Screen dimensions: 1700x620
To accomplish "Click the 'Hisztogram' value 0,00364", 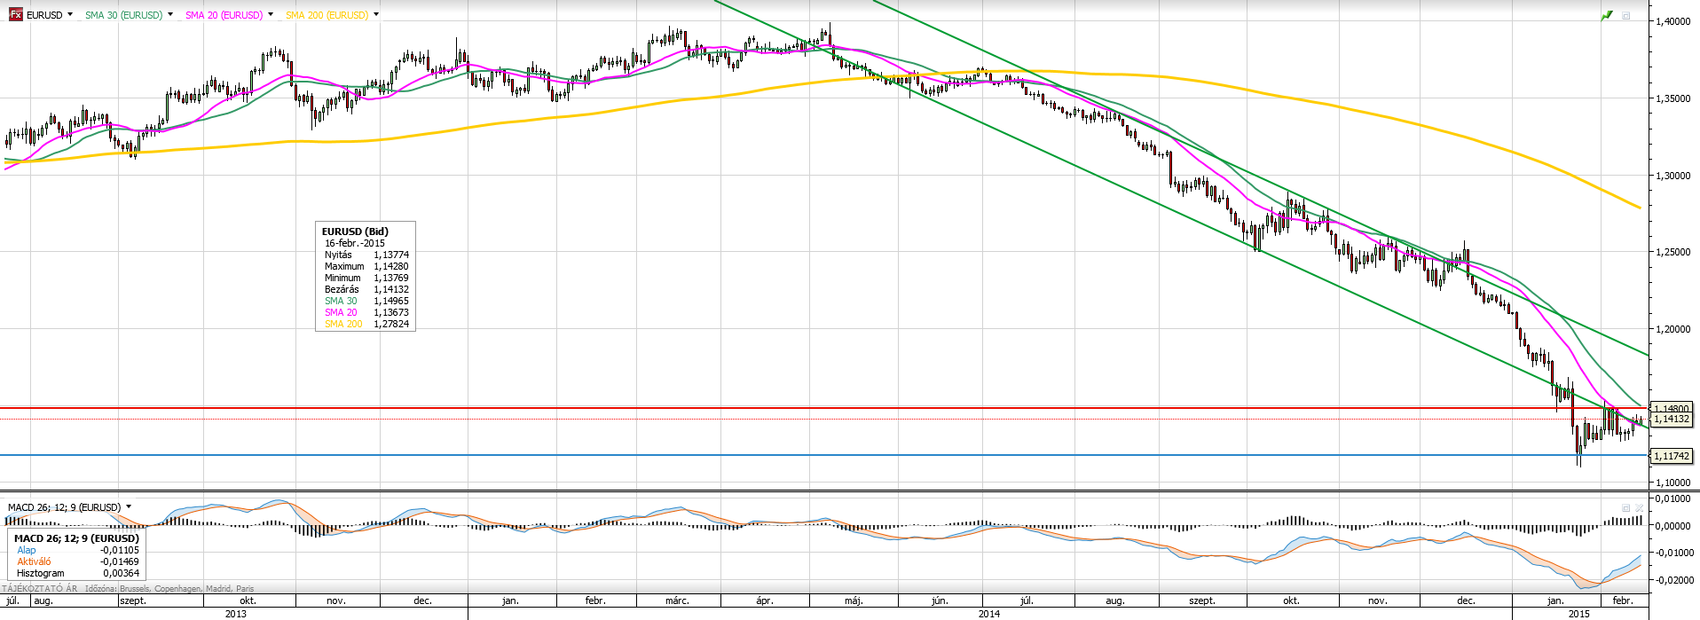I will 122,573.
